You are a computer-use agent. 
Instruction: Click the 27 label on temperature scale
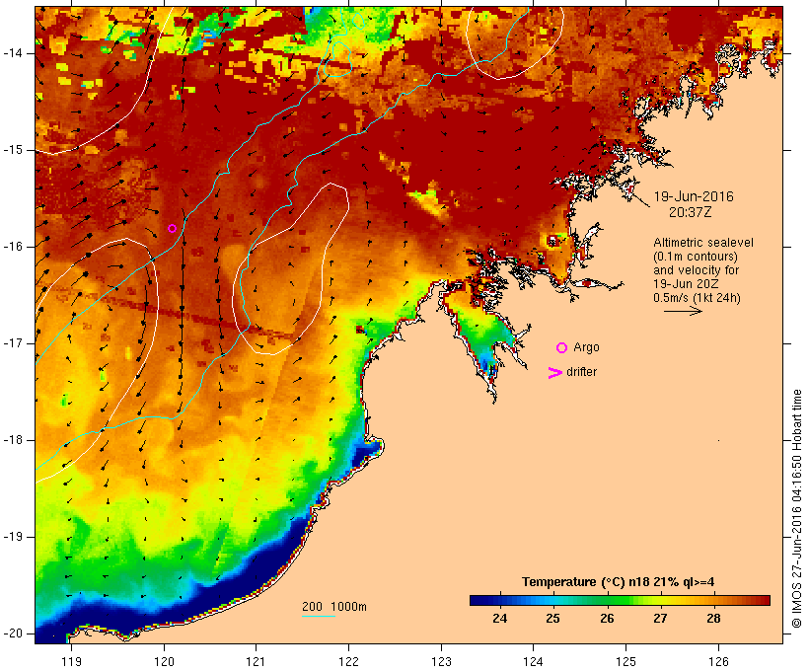pyautogui.click(x=660, y=619)
